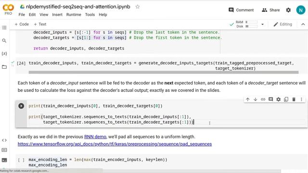Open cell editor settings gear icon

[278, 99]
